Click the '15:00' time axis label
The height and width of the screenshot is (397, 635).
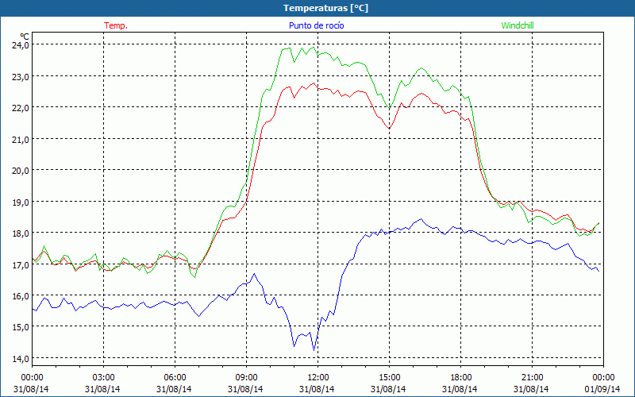389,378
